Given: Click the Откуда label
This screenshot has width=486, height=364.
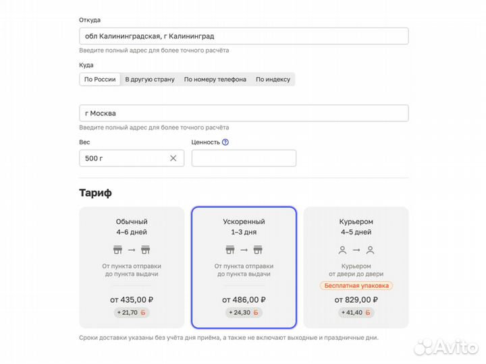Looking at the screenshot, I should 90,20.
